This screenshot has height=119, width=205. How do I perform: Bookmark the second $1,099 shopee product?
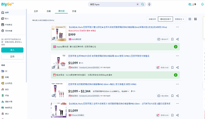tap(172, 67)
